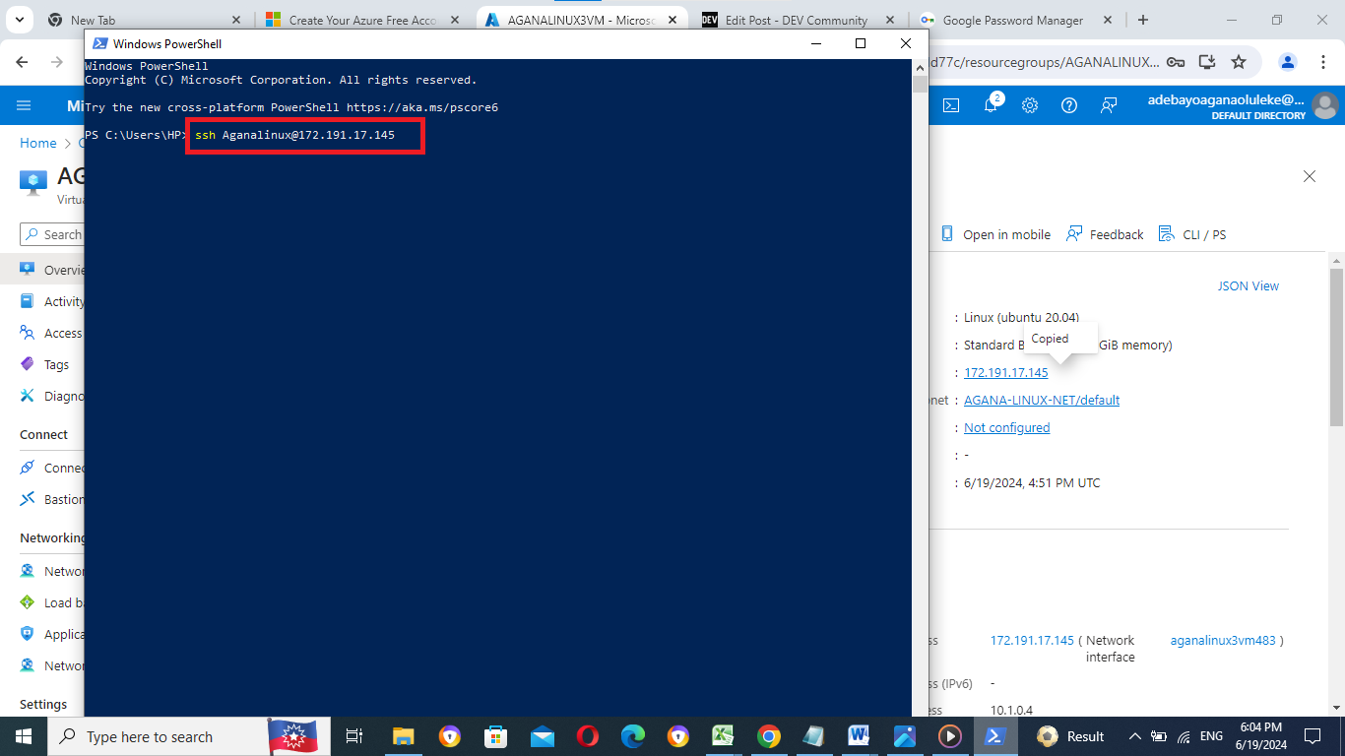Open the JSON View link
Screen dimensions: 1345x756
coord(1249,285)
